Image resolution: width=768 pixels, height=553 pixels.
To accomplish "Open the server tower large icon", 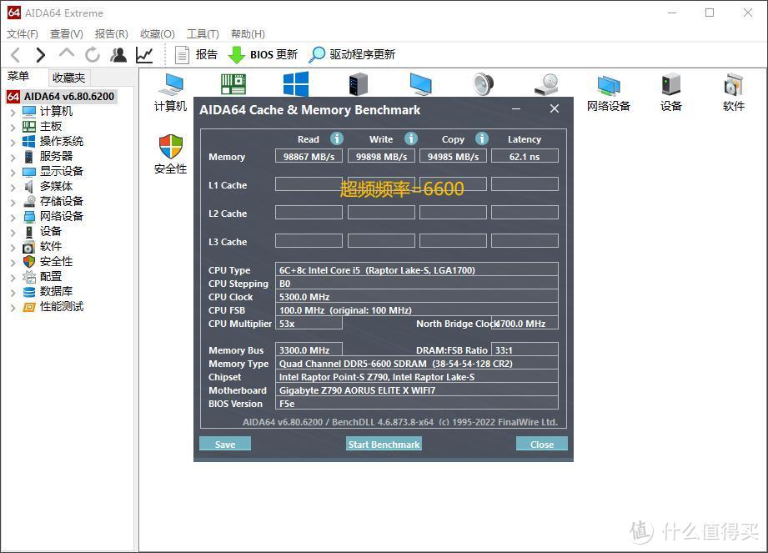I will [358, 83].
